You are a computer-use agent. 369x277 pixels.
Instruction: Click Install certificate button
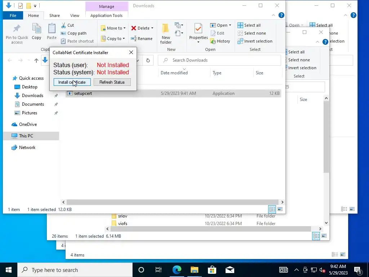pyautogui.click(x=72, y=82)
